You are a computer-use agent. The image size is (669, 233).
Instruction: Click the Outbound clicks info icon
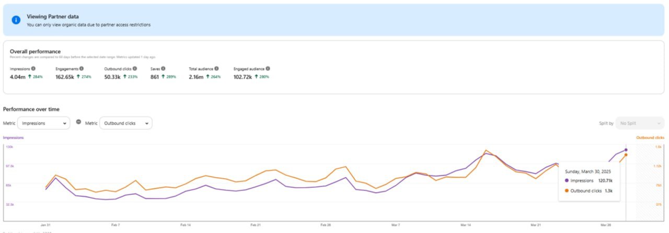click(135, 68)
